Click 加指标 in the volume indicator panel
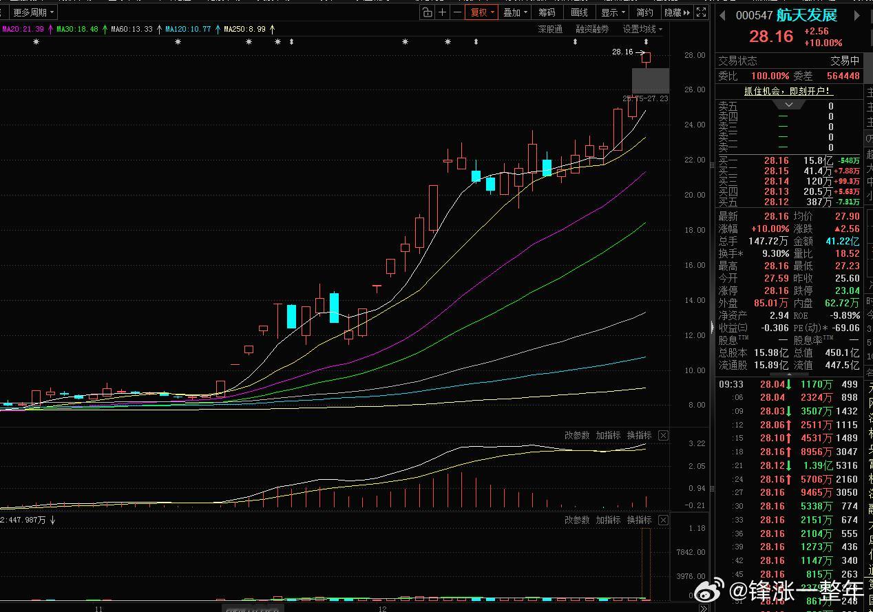Viewport: 873px width, 612px height. click(x=608, y=520)
